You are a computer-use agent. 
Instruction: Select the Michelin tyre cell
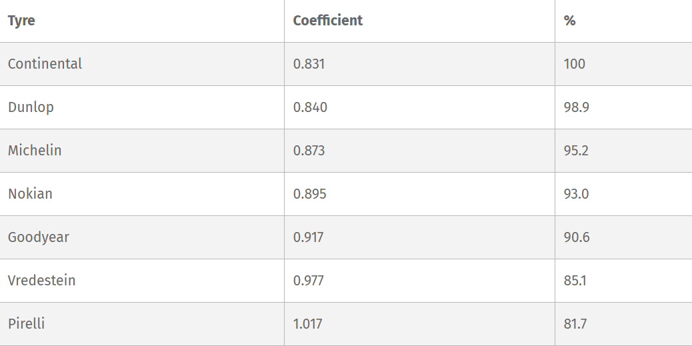35,151
